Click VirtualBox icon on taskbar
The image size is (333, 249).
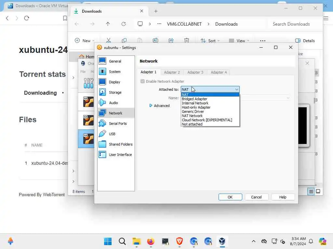[x=222, y=241]
